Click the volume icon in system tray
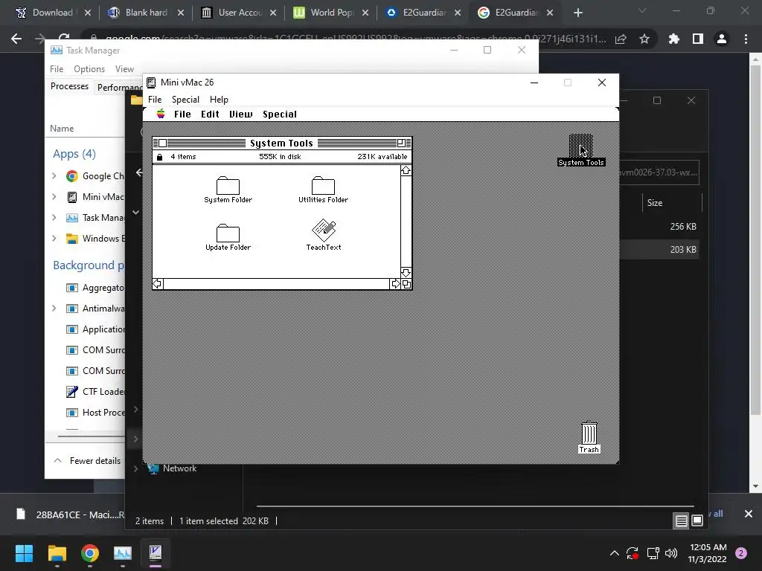Viewport: 762px width, 571px height. coord(671,553)
